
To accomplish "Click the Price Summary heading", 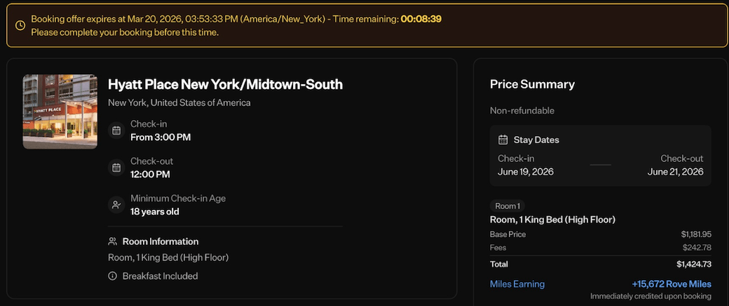I will [532, 84].
